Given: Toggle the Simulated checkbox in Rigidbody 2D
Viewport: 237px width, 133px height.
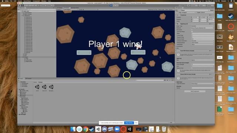Looking at the screenshot, I should tap(192, 30).
